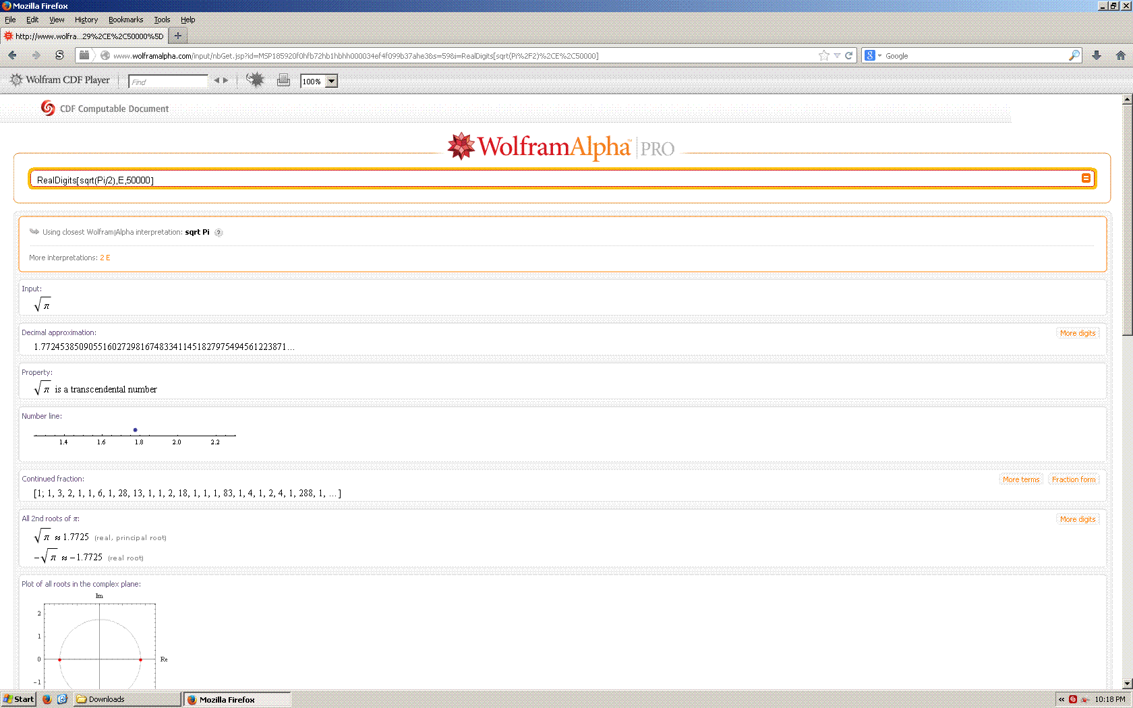This screenshot has width=1133, height=708.
Task: Click the continued fraction list [1; 1, 3, 2...]
Action: click(187, 494)
